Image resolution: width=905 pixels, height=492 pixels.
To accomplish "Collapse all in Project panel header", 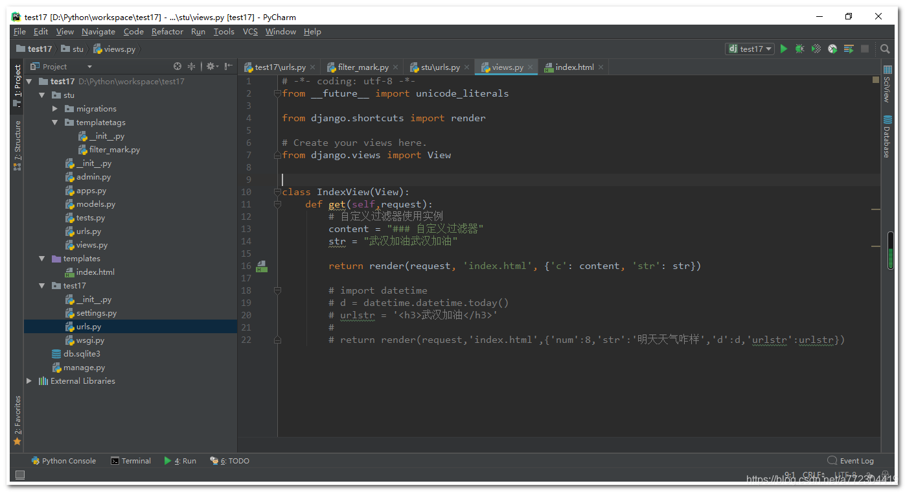I will (x=192, y=66).
